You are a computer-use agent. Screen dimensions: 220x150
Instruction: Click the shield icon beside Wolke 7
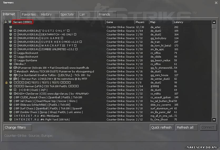11,64
